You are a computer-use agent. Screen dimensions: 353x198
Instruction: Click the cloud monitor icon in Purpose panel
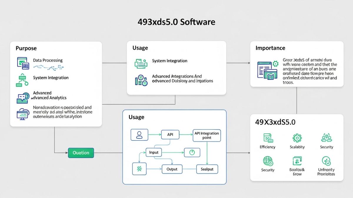[23, 113]
